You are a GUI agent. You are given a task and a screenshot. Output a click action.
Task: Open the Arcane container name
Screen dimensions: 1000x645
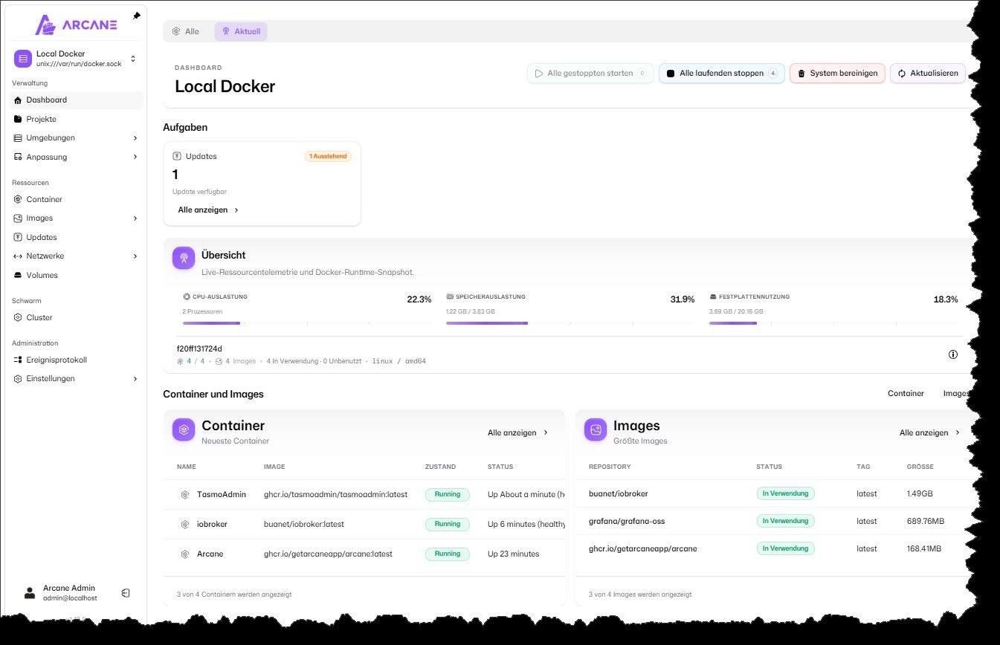[210, 554]
